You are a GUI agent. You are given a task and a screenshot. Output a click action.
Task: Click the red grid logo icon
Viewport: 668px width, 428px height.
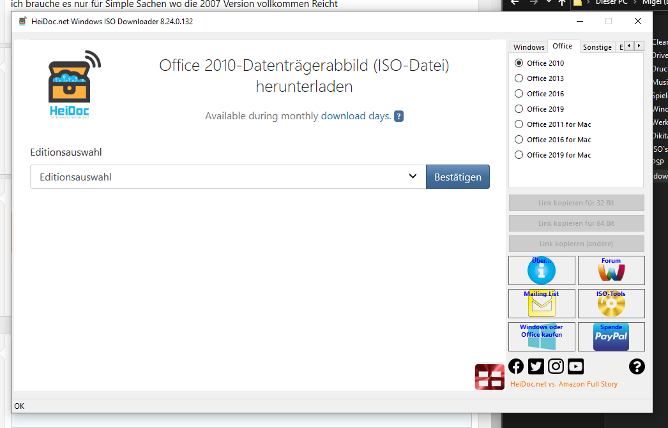(489, 376)
